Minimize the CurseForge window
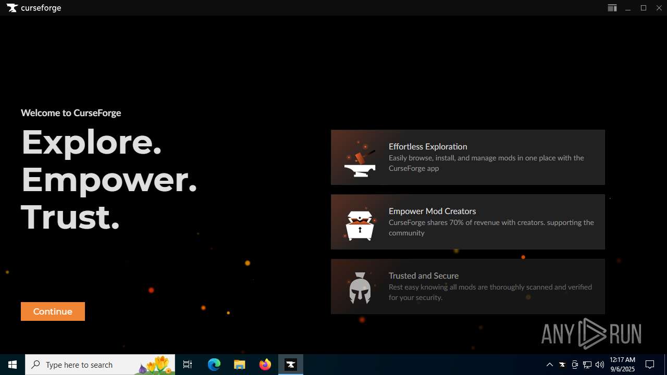The width and height of the screenshot is (667, 375). 628,8
